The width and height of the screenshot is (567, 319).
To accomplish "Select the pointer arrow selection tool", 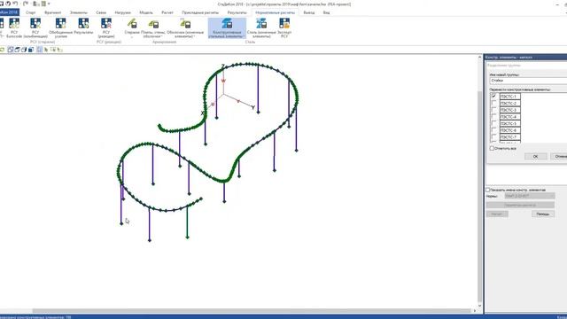I will (46, 50).
